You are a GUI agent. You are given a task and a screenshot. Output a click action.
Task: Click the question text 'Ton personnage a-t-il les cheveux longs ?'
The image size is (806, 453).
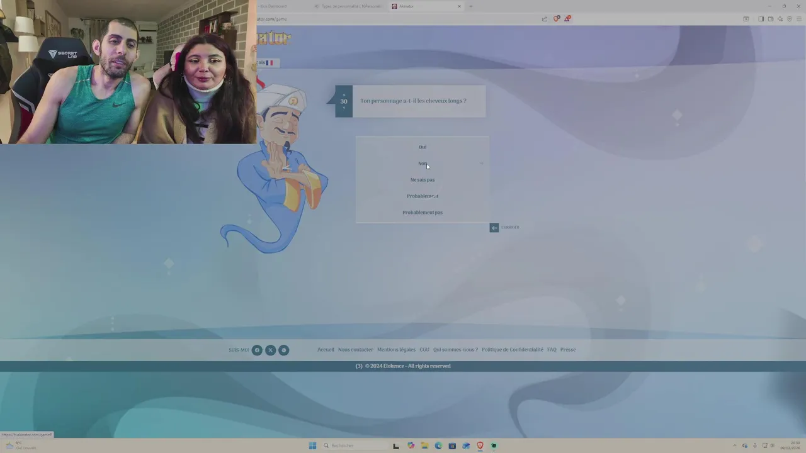point(413,101)
